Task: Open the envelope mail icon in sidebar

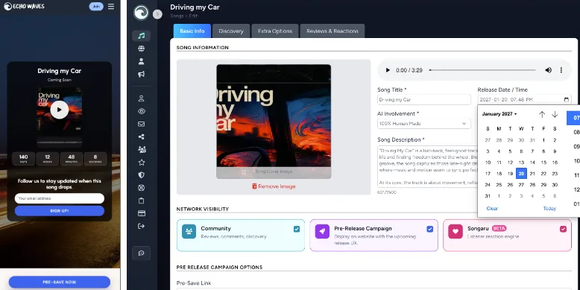Action: 141,124
